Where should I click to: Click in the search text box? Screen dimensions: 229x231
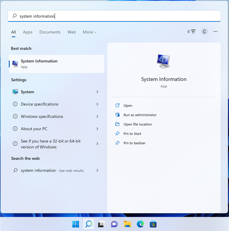[x=114, y=16]
